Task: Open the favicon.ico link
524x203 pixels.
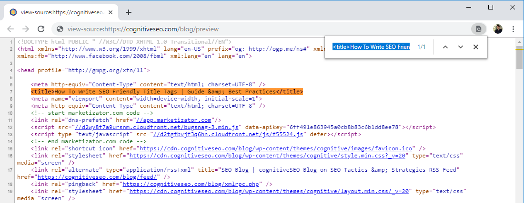Action: [276, 148]
